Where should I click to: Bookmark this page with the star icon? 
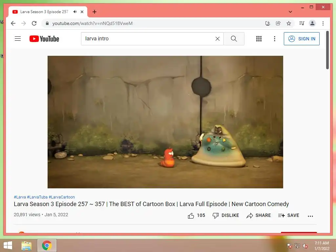(x=289, y=23)
